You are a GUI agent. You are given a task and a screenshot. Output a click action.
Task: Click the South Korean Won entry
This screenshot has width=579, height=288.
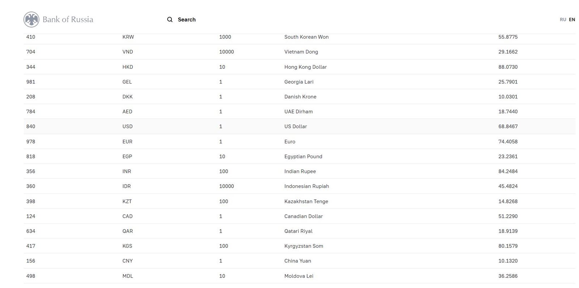[x=306, y=37]
